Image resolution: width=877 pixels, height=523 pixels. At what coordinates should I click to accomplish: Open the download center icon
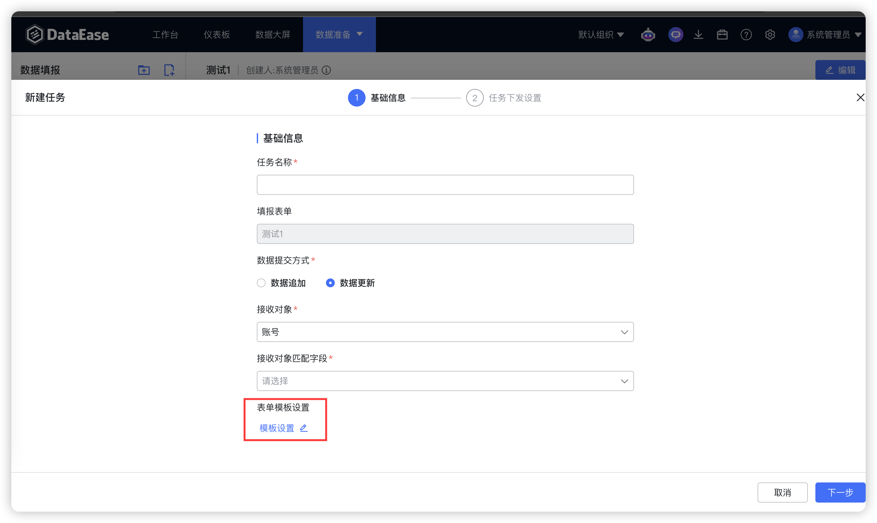pos(698,35)
